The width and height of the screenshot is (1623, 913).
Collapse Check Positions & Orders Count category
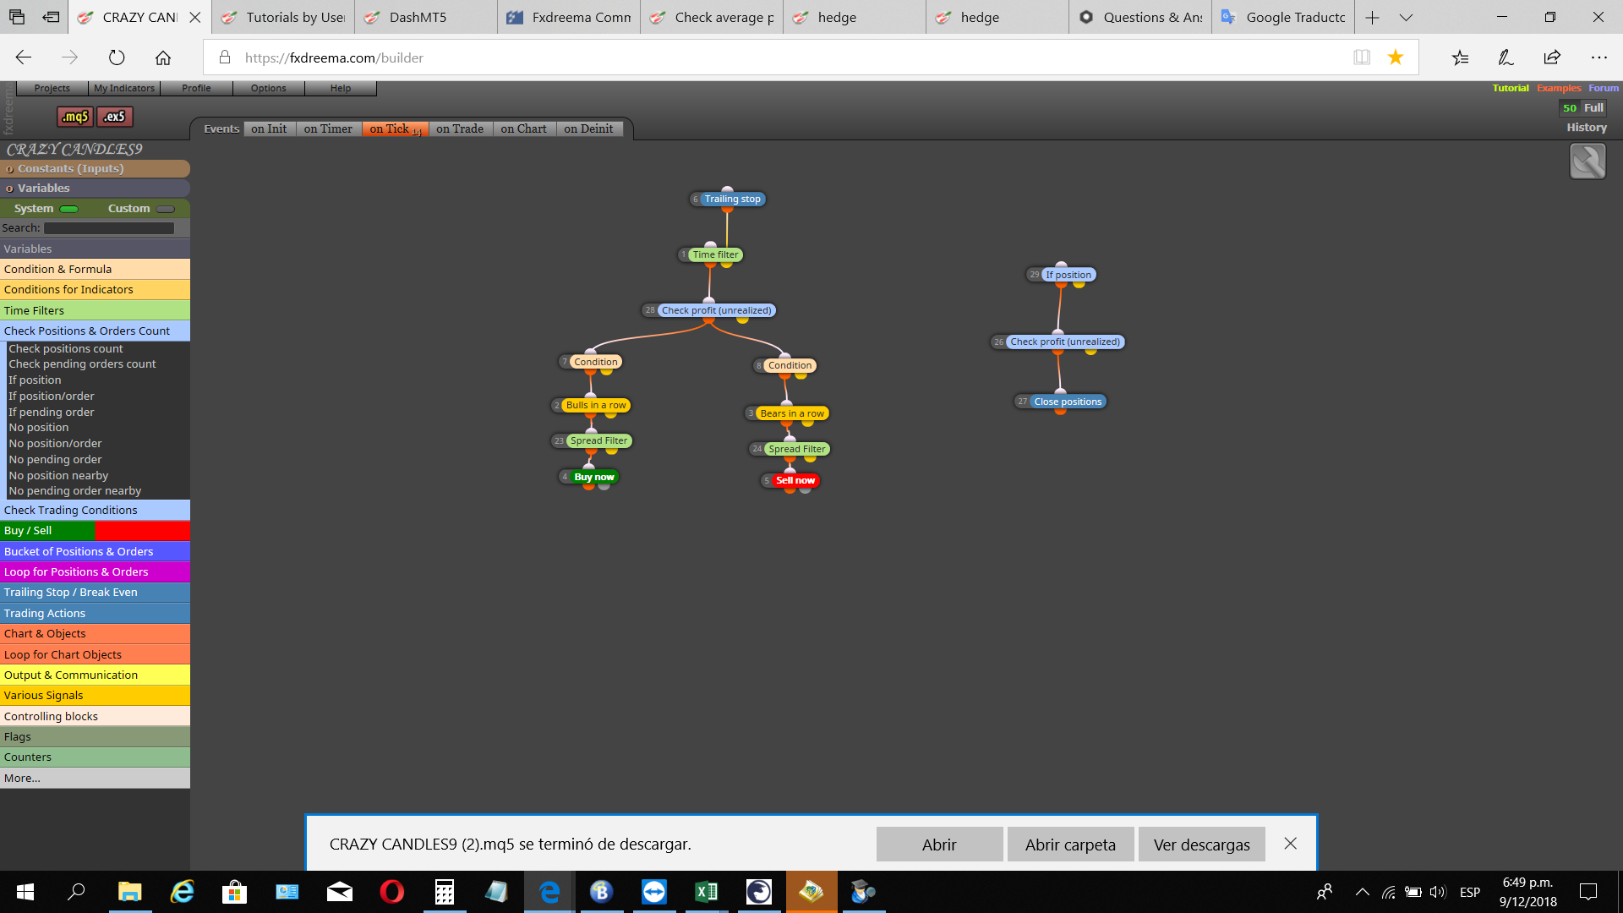point(95,331)
